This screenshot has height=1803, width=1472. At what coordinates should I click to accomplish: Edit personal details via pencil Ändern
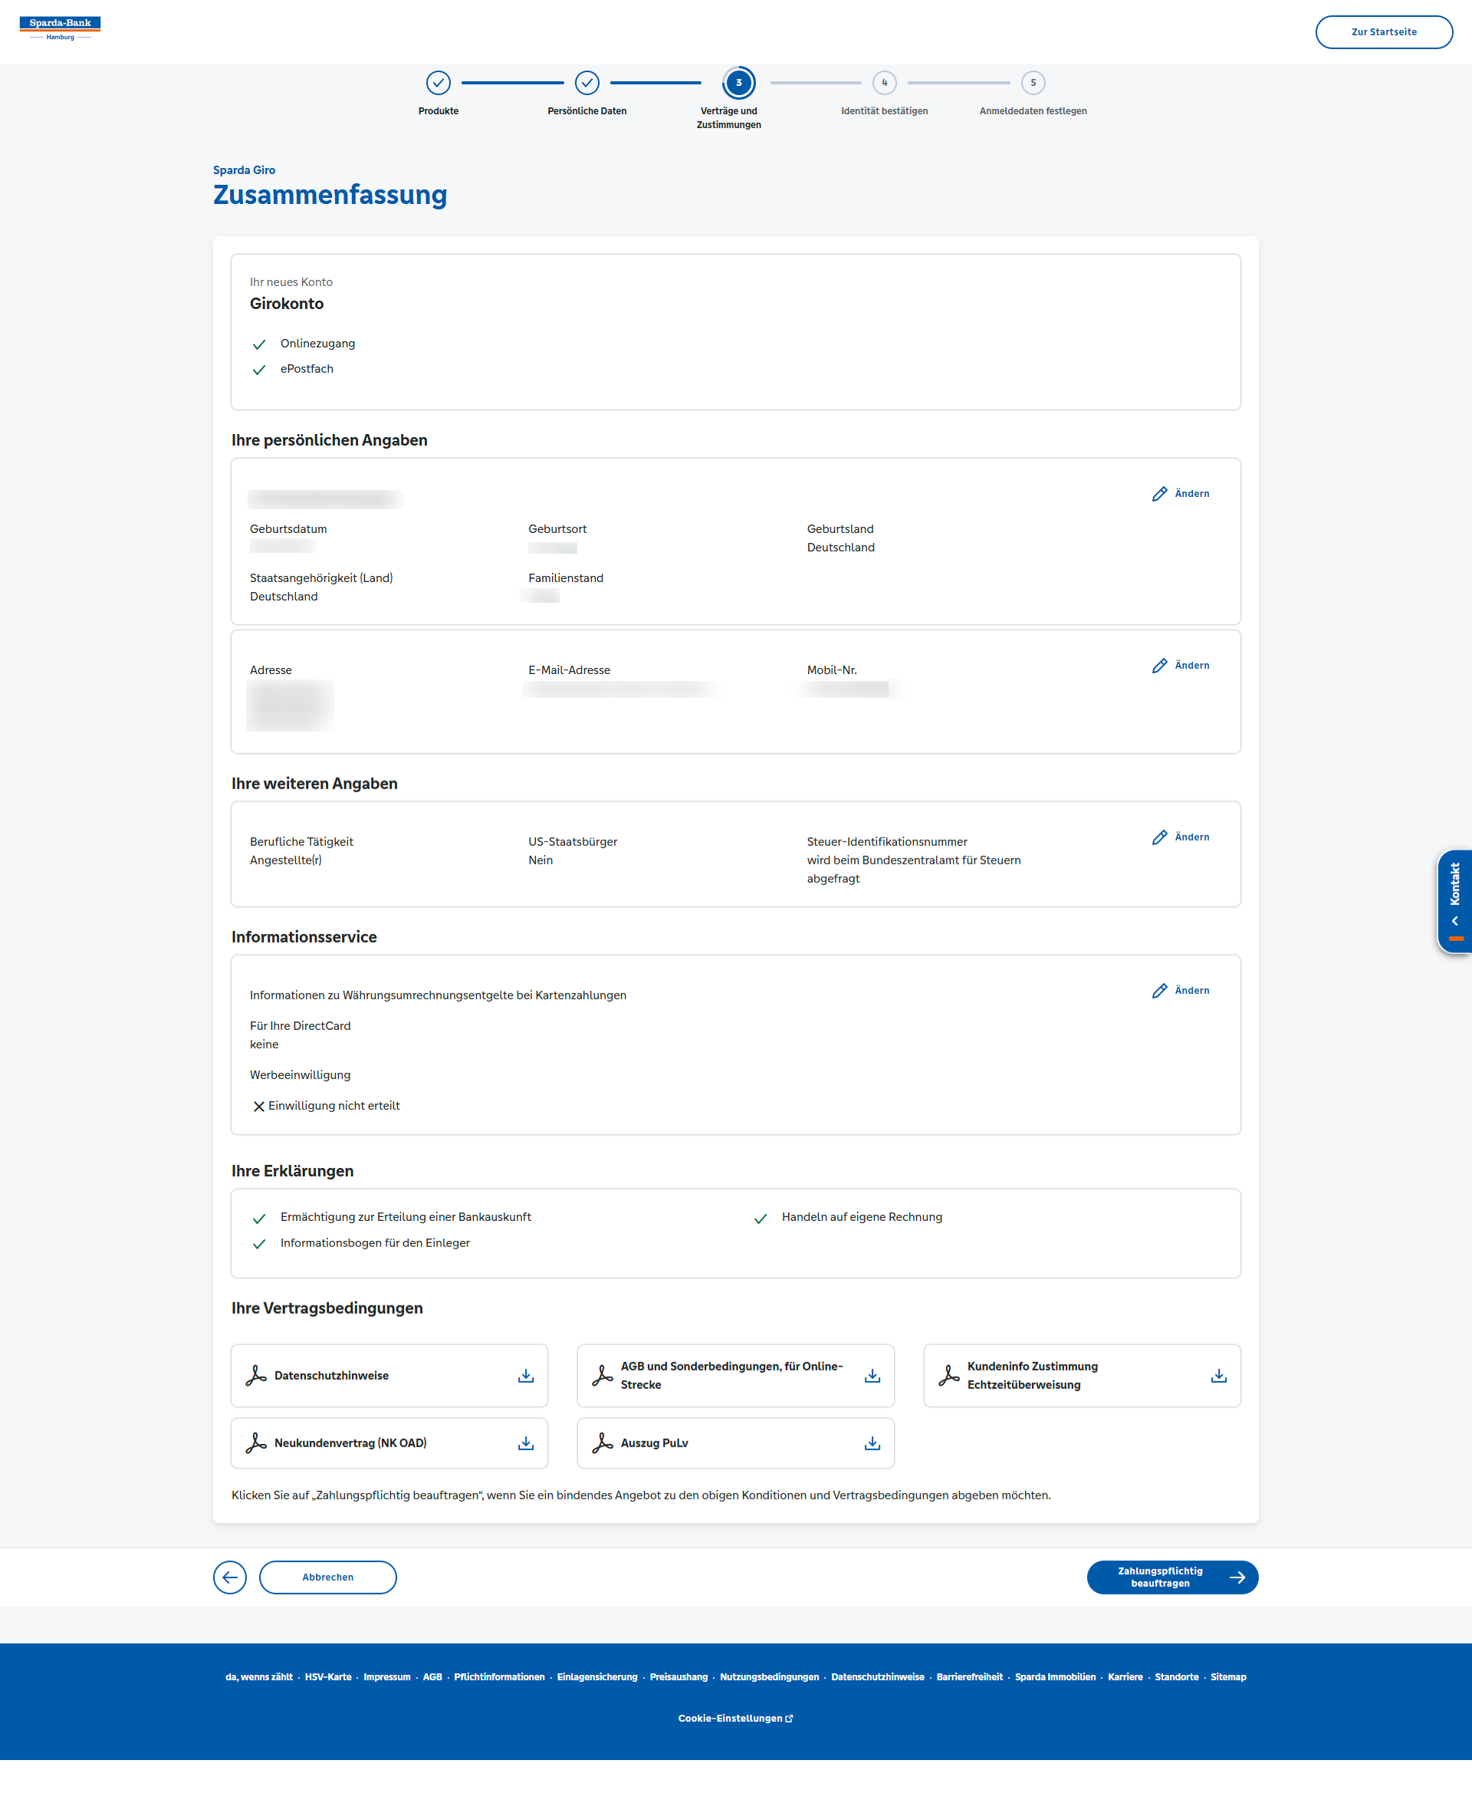1181,494
